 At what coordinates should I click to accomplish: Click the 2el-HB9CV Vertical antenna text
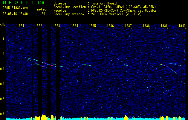(x=116, y=14)
